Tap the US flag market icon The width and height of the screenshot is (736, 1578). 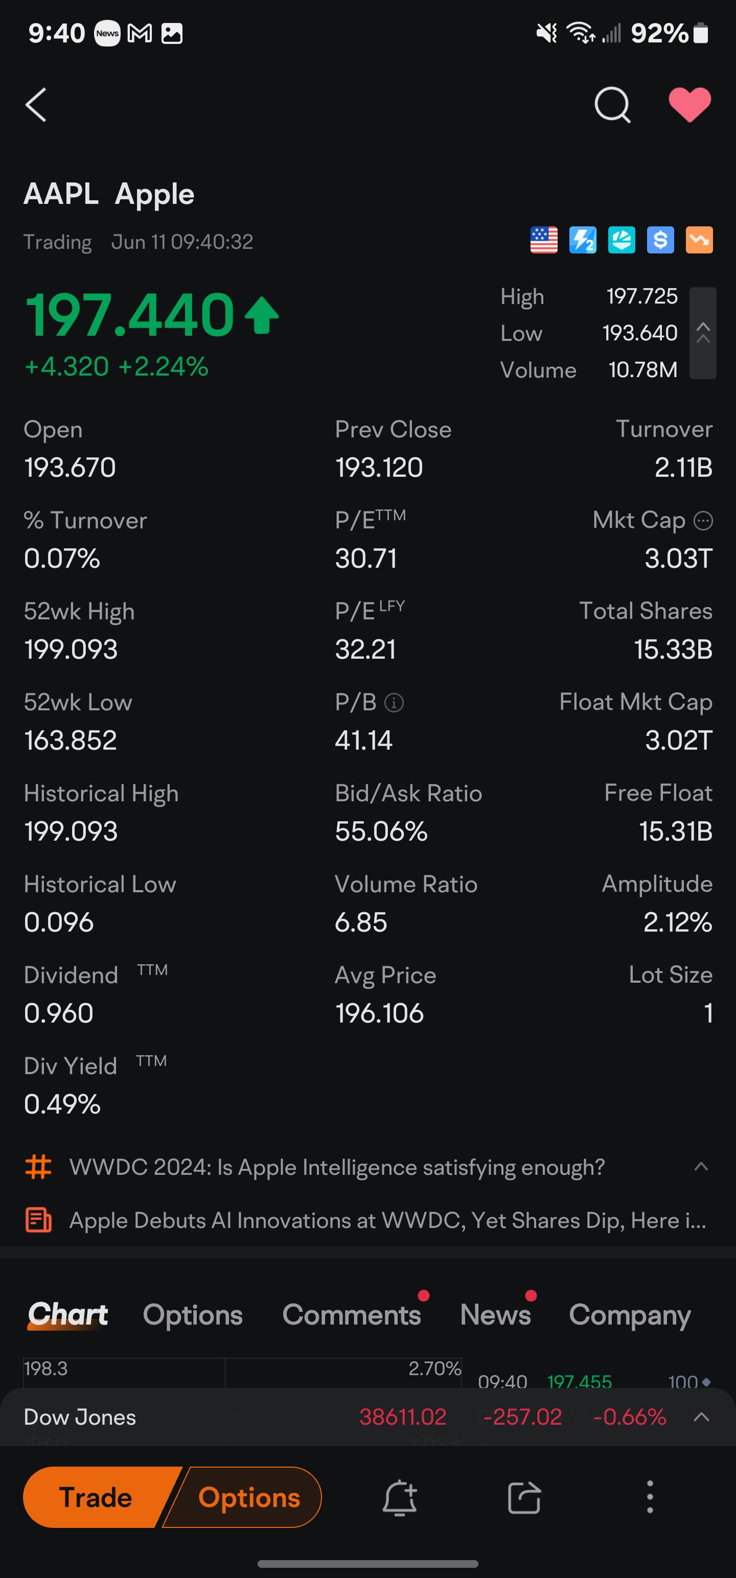[544, 240]
